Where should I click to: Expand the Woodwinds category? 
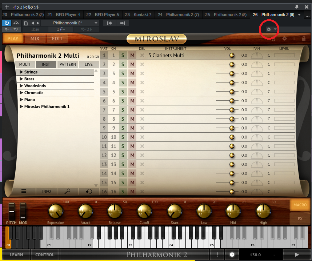[21, 86]
